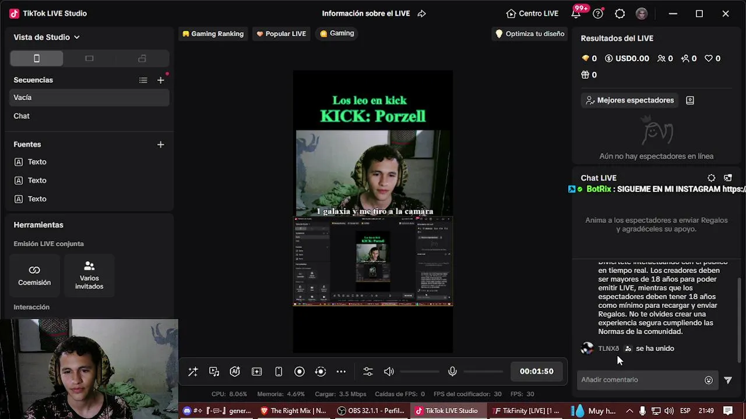Viewport: 746px width, 419px height.
Task: Select the portrait layout mode
Action: (37, 58)
